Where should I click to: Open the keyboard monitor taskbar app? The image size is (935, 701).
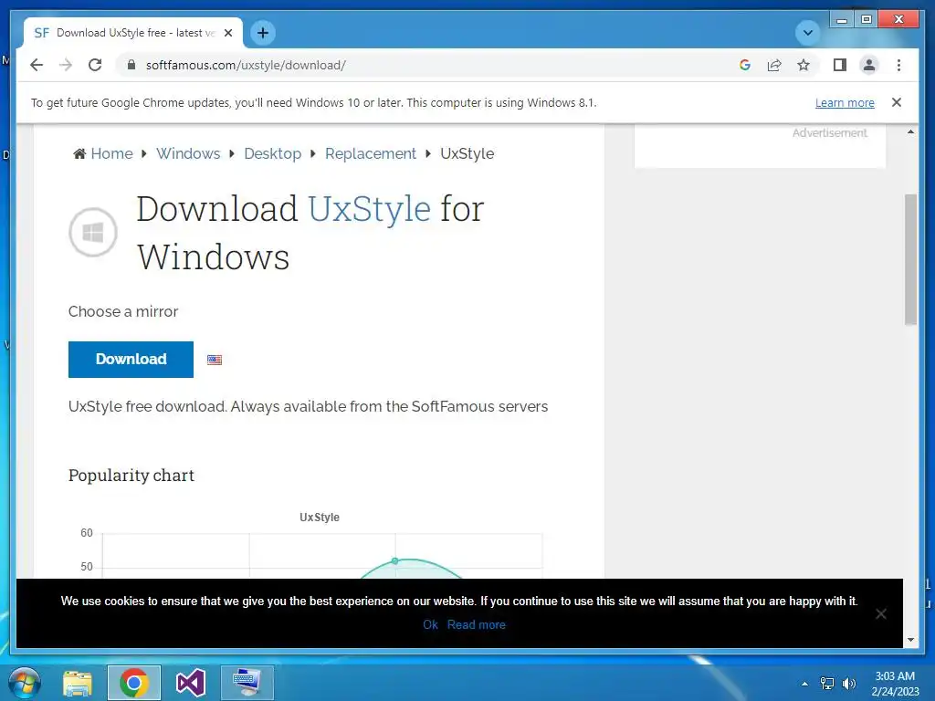coord(247,683)
